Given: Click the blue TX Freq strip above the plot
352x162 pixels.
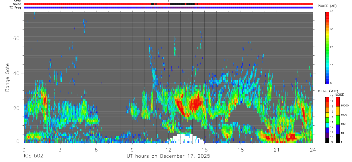Looking at the screenshot, I should coord(169,7).
